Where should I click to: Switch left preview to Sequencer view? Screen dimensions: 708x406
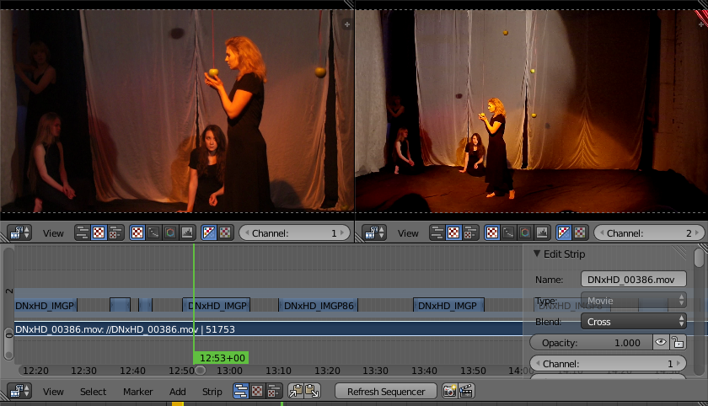[83, 232]
